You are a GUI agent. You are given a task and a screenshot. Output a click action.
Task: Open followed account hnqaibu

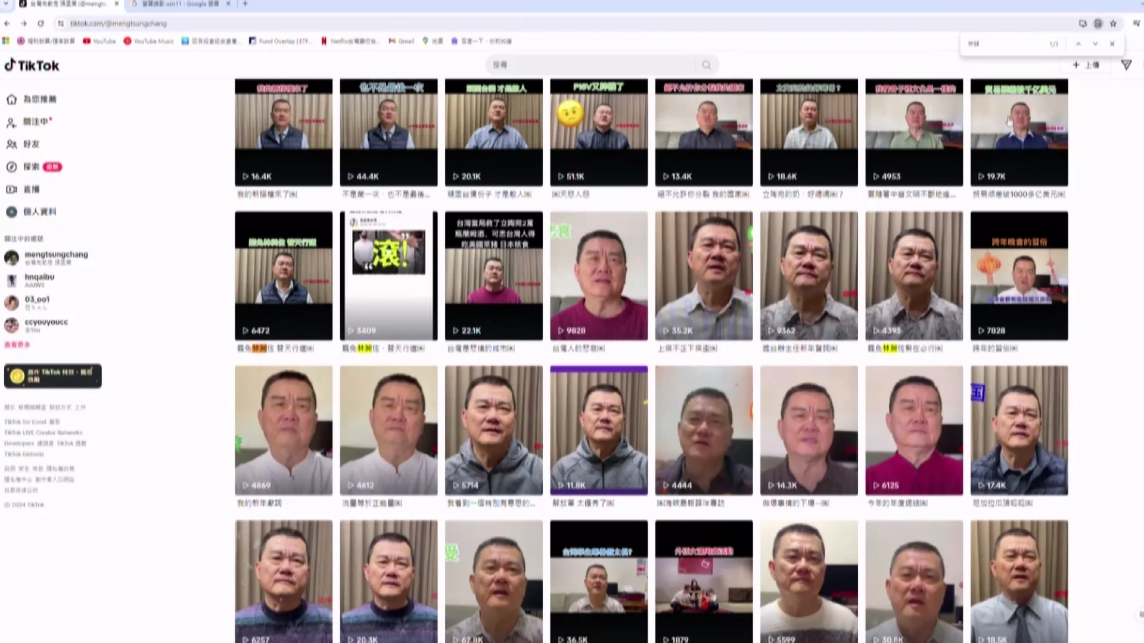tap(30, 280)
